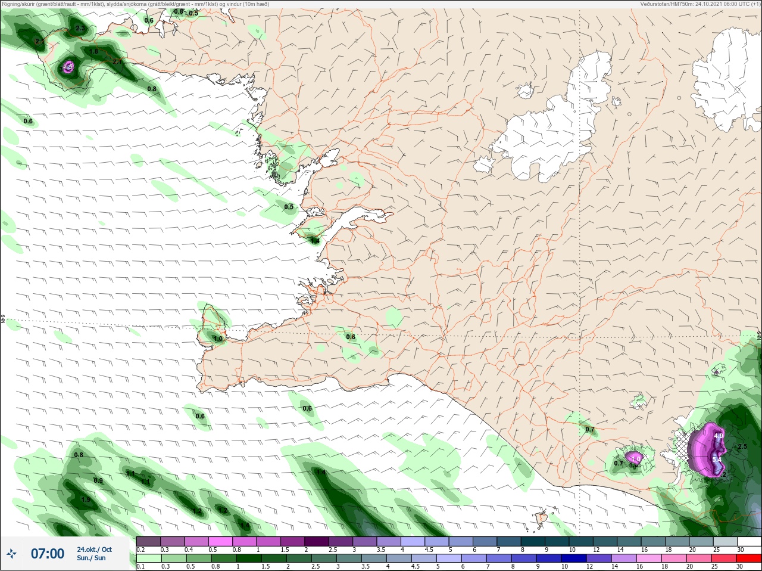This screenshot has width=762, height=571.
Task: Click the '2.3' precipitation value on the map
Action: click(80, 29)
